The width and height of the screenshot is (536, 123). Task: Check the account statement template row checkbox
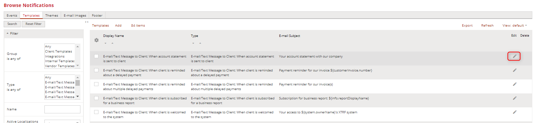coord(96,56)
